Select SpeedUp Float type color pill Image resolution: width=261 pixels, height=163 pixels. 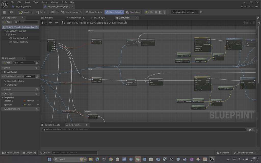tap(24, 105)
